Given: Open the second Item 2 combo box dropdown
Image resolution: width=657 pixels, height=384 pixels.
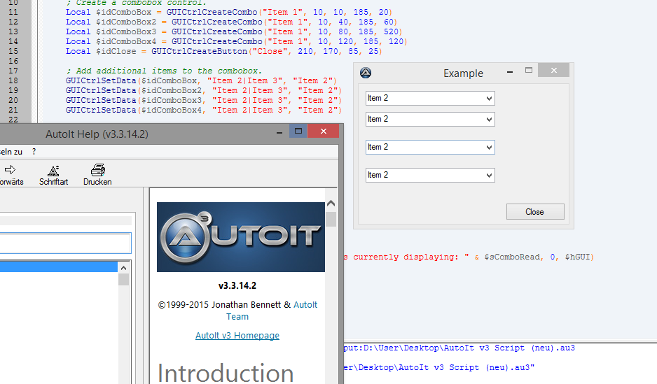Looking at the screenshot, I should click(488, 120).
